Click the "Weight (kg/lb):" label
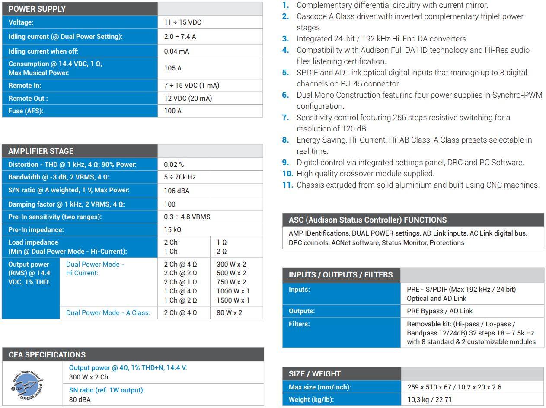 tap(311, 399)
